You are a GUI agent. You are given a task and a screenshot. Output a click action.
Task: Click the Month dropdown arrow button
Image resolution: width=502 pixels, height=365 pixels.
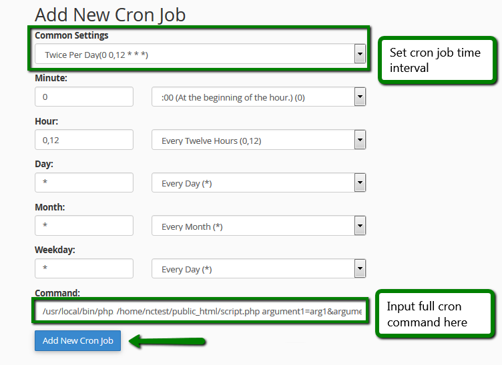[360, 226]
